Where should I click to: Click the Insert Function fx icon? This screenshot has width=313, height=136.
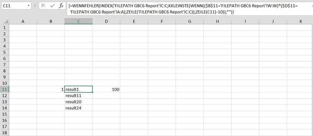[x=61, y=6]
